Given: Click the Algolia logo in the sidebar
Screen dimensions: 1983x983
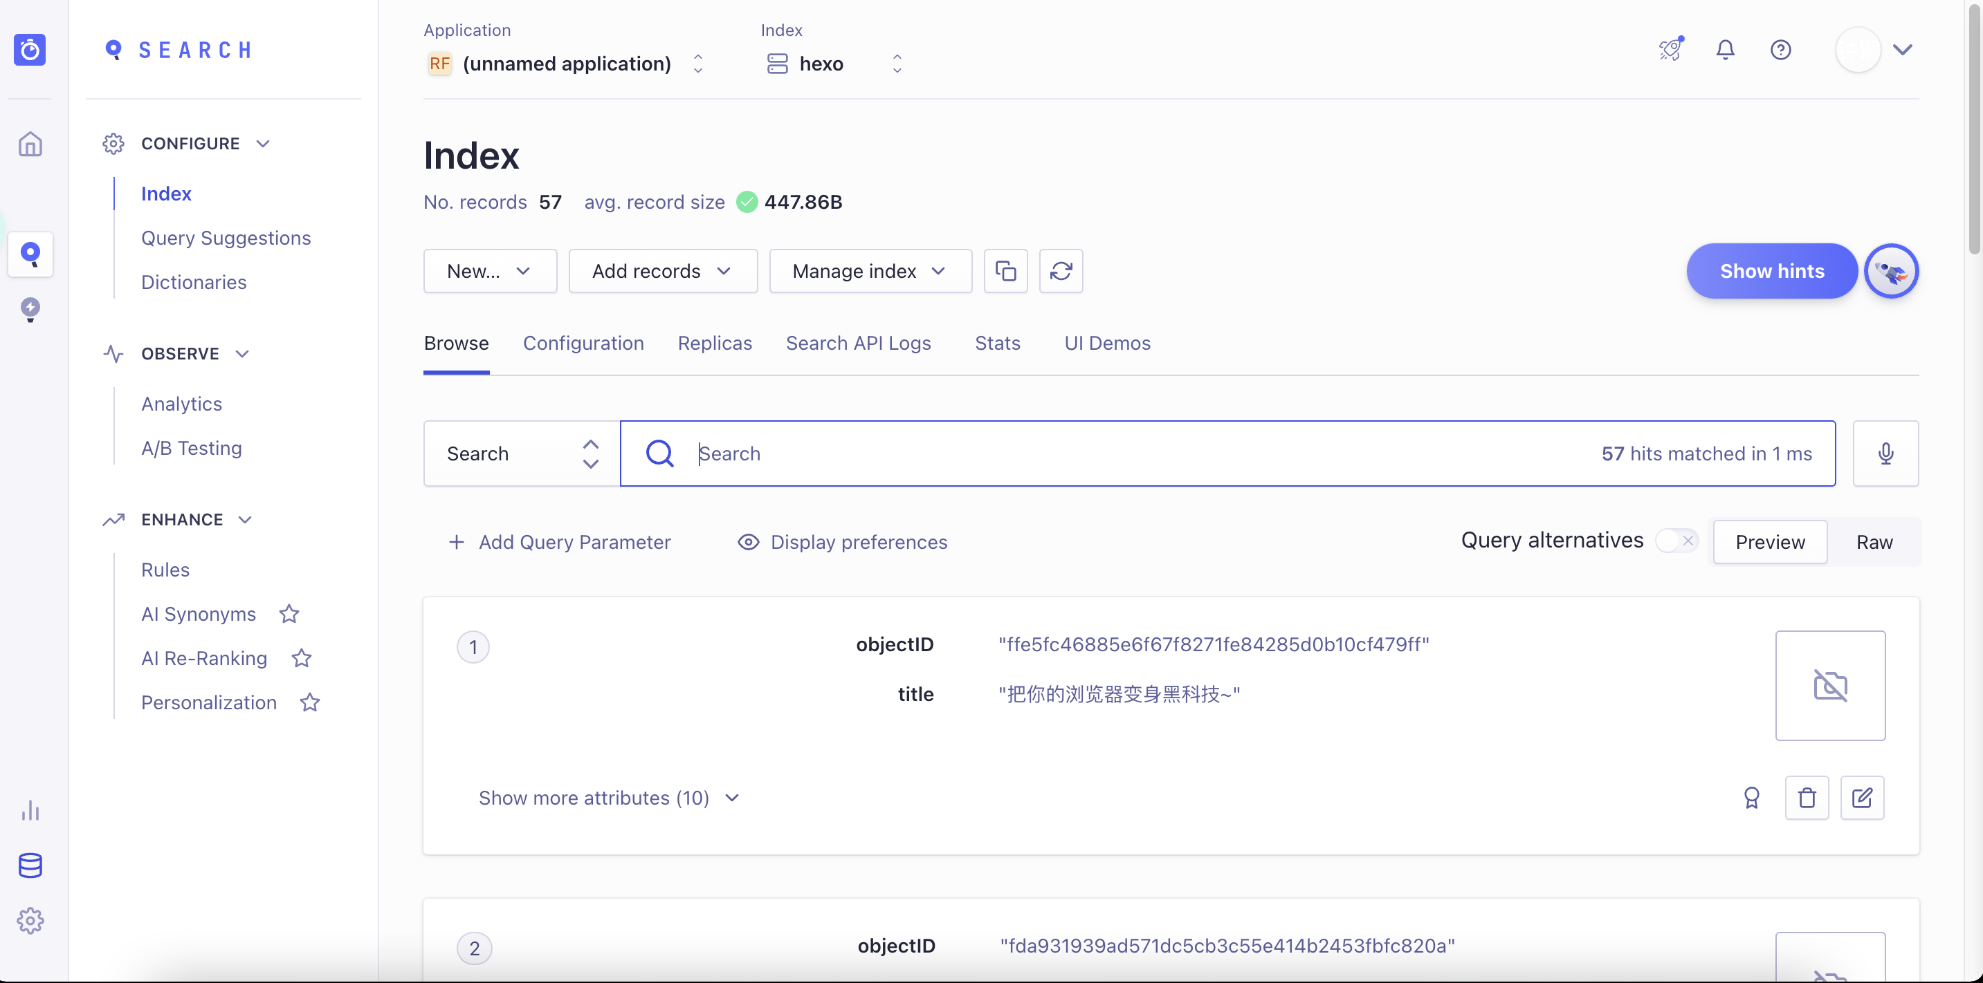Looking at the screenshot, I should point(30,50).
